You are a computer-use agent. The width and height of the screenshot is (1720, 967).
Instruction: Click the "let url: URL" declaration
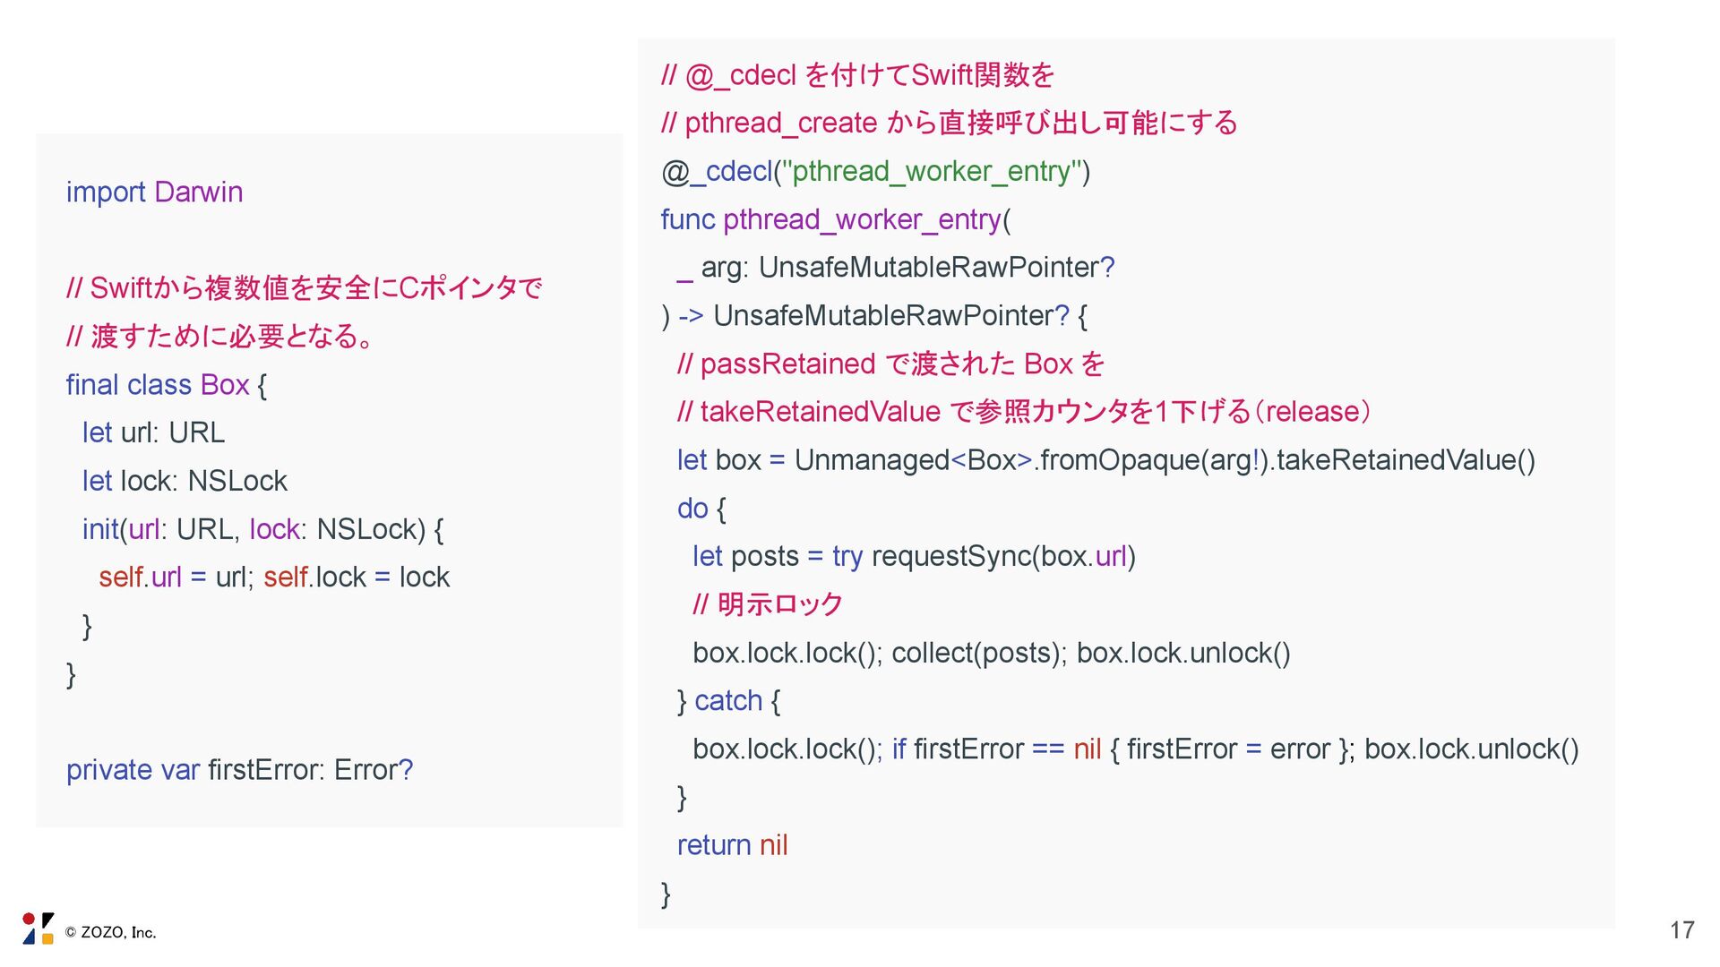point(153,433)
